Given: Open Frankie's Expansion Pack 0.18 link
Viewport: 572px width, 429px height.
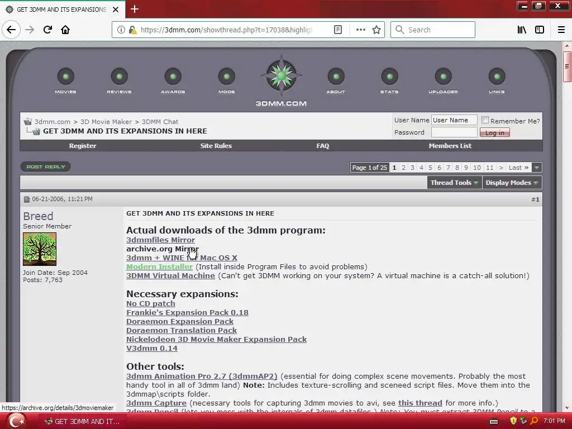Looking at the screenshot, I should pos(187,313).
